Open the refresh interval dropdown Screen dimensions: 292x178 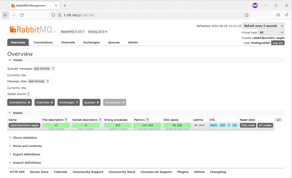tap(263, 26)
